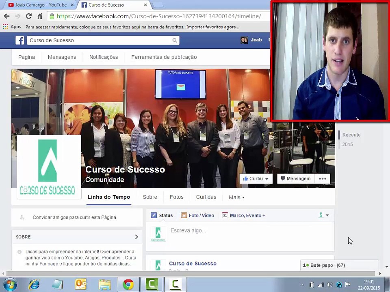Open the file explorer folder taskbar icon

click(x=105, y=285)
